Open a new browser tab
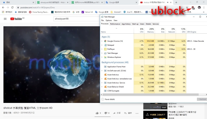Image resolution: width=207 pixels, height=119 pixels. [x=176, y=2]
